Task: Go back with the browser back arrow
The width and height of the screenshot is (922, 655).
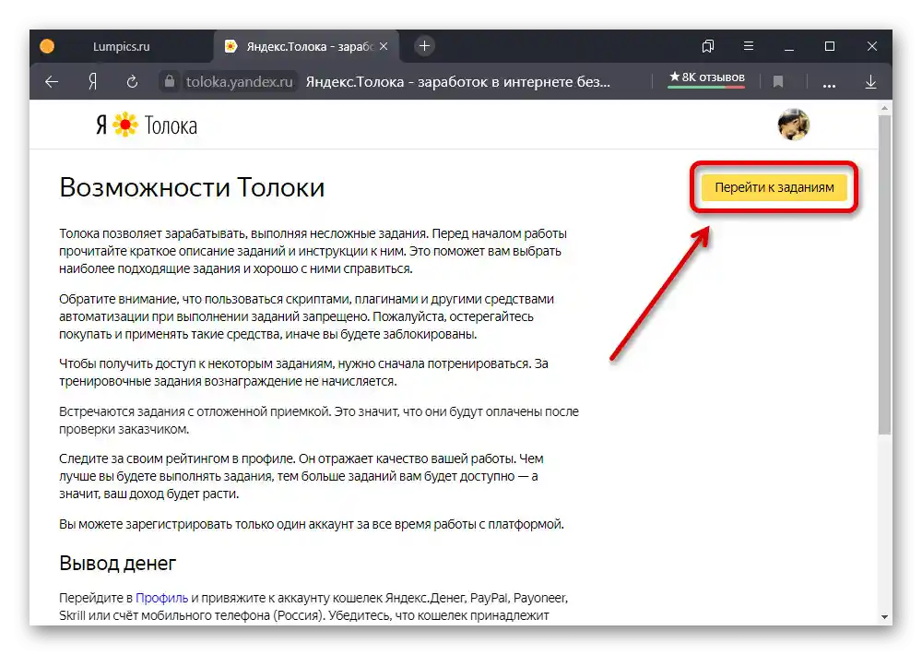Action: point(52,82)
